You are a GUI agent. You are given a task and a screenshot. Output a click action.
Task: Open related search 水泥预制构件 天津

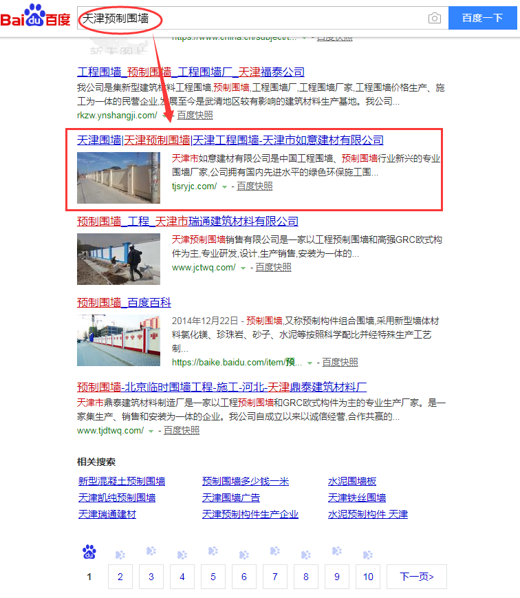click(x=368, y=514)
